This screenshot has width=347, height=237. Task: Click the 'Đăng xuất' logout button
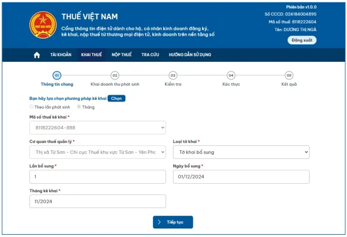302,40
